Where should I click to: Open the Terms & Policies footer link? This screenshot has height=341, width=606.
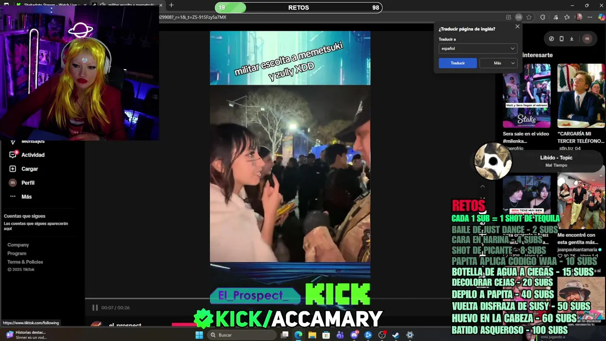pyautogui.click(x=25, y=262)
